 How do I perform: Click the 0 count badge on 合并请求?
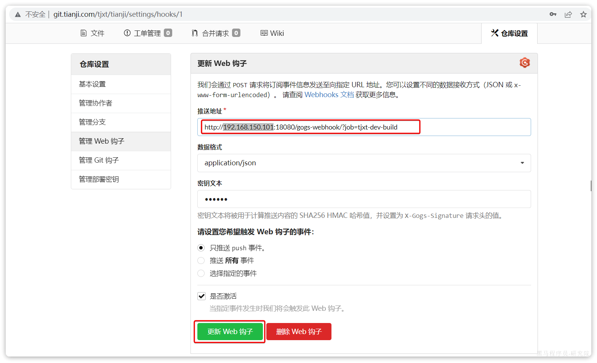[236, 33]
